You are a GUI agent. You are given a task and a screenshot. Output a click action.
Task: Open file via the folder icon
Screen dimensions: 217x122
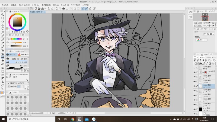tap(39, 9)
